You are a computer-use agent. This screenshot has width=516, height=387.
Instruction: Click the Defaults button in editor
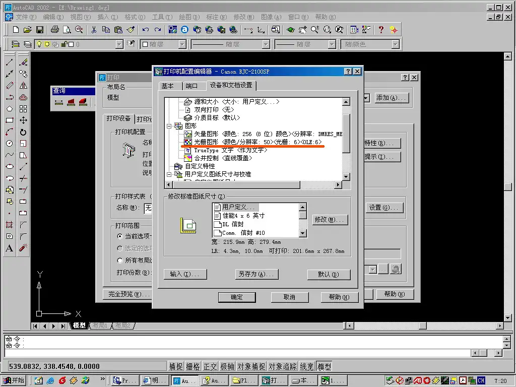(x=329, y=275)
